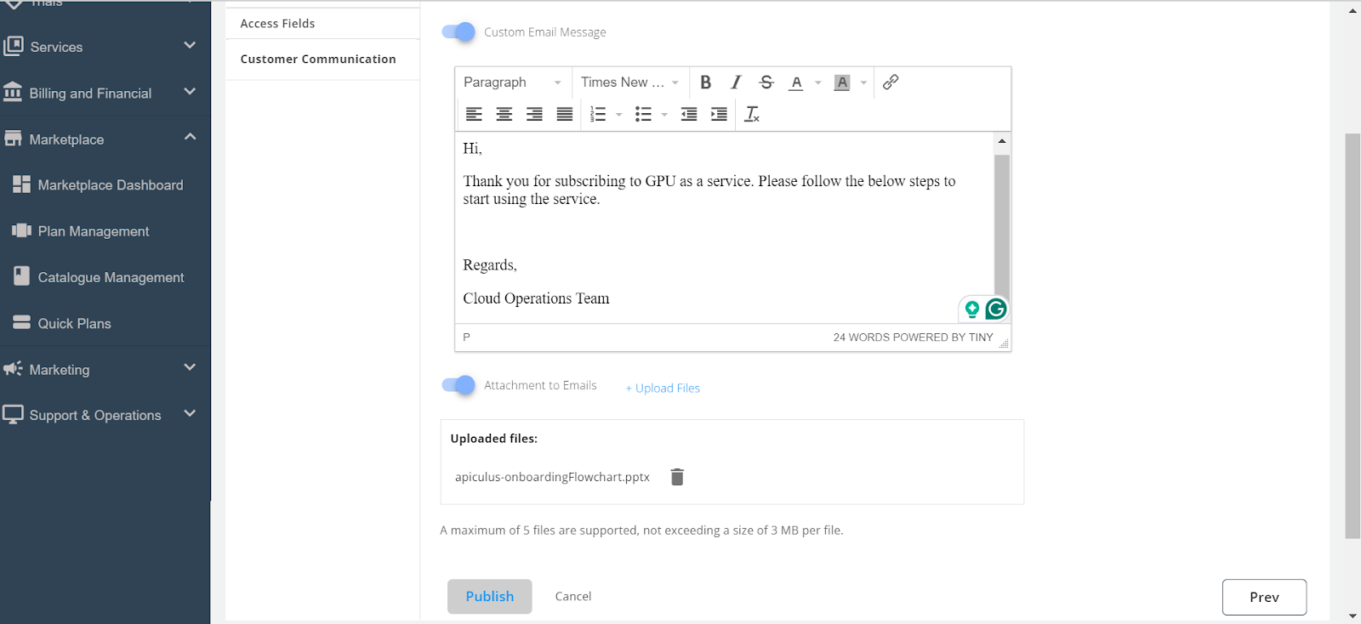1361x624 pixels.
Task: Click the editor scrollbar up arrow
Action: coord(1002,141)
